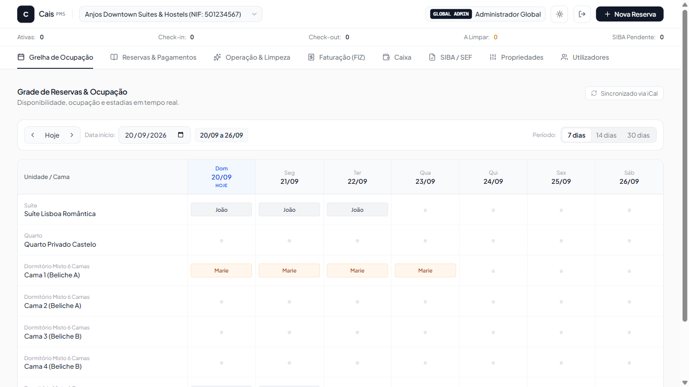This screenshot has height=387, width=689.
Task: Click the SIBA Pendente counter
Action: [638, 37]
